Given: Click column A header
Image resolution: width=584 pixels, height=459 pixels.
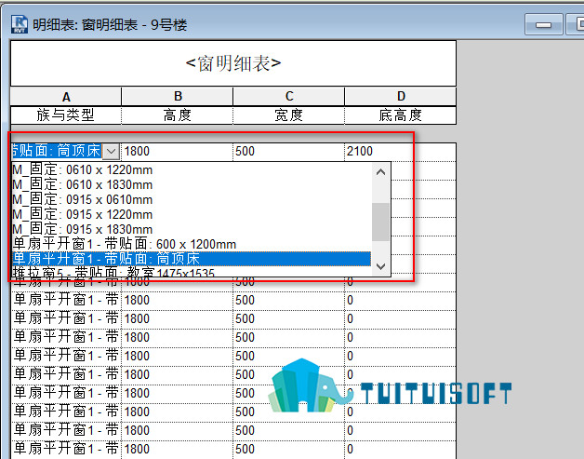Looking at the screenshot, I should pos(66,97).
